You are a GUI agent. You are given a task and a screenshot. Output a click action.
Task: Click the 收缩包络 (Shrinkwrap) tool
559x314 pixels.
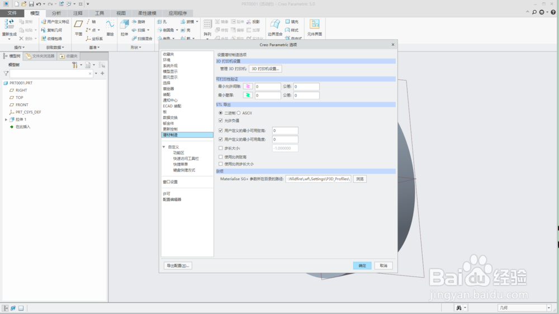click(51, 39)
